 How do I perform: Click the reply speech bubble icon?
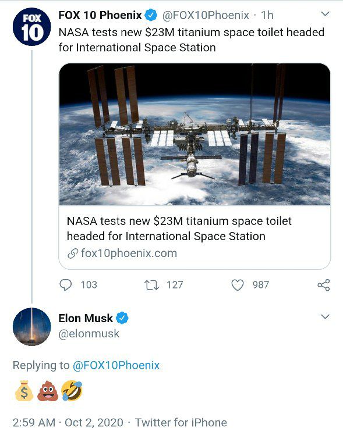[66, 285]
